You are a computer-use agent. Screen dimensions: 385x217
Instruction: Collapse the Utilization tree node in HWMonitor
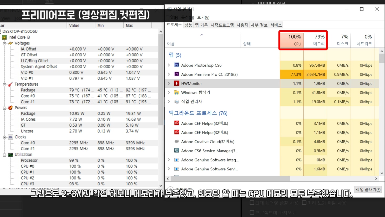pyautogui.click(x=4, y=155)
